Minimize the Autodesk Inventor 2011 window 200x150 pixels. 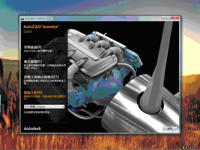coord(164,18)
